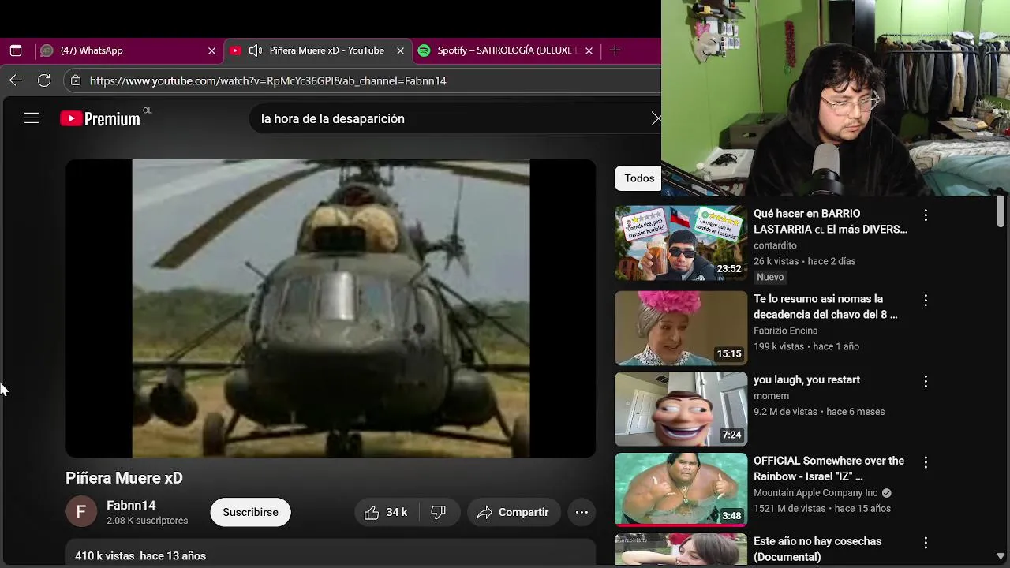The width and height of the screenshot is (1010, 568).
Task: Clear the search query with the X icon
Action: pos(656,118)
